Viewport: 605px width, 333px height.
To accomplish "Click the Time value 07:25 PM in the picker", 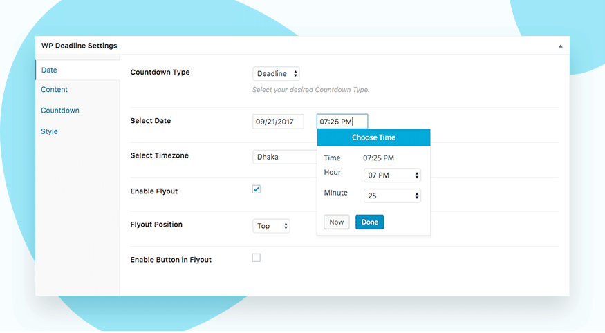I will coord(378,158).
